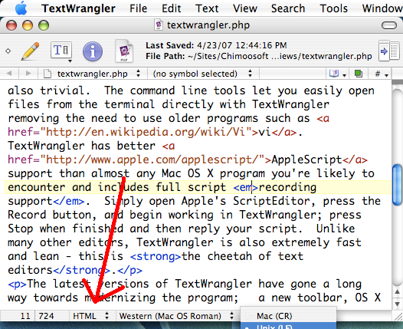The height and width of the screenshot is (329, 403).
Task: Open the # markers popup menu
Action: pyautogui.click(x=381, y=74)
